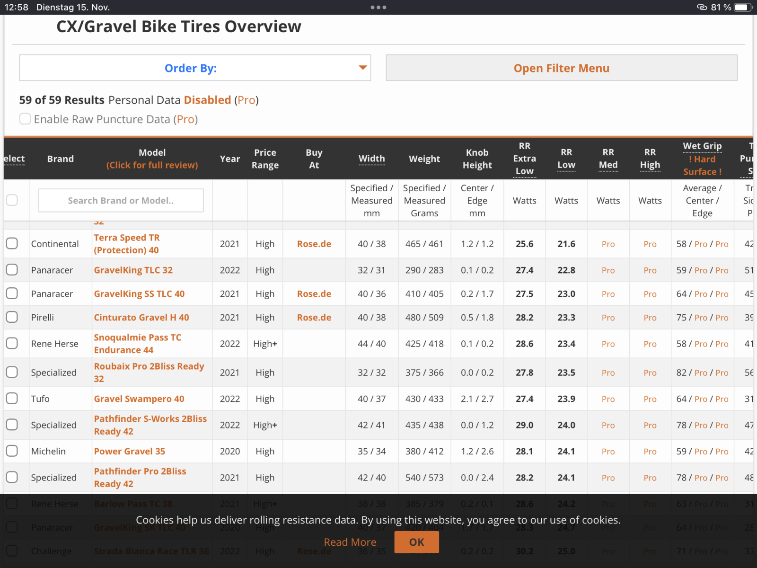Select the Continental Terra Speed TR row checkbox
This screenshot has width=757, height=568.
[x=12, y=243]
